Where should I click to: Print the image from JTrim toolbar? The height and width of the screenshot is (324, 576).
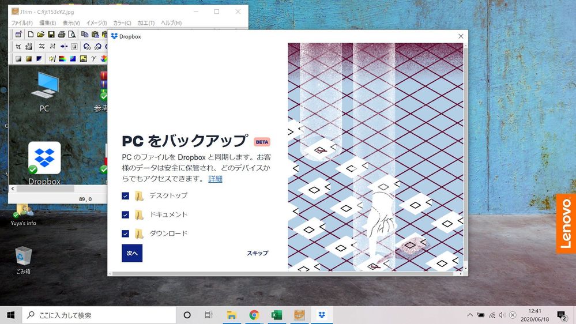61,35
